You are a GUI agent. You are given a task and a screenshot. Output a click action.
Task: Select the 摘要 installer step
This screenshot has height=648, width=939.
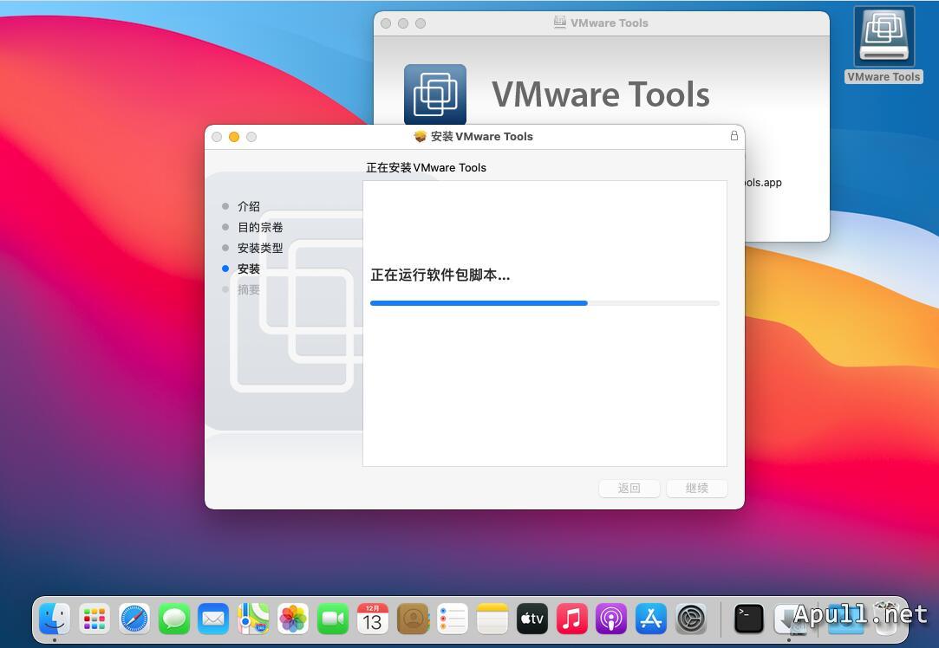pos(249,289)
